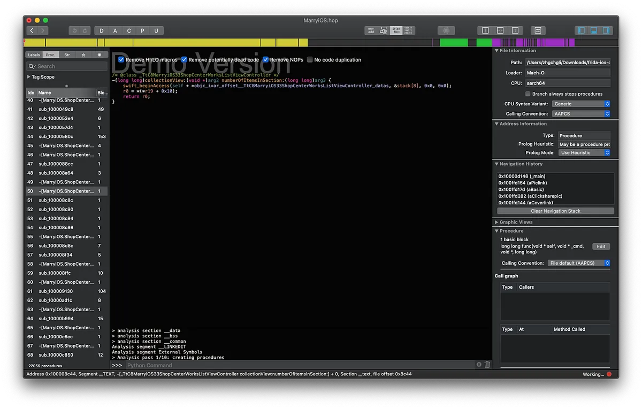Click the green segment in navigation color bar
642x409 pixels.
pos(454,42)
